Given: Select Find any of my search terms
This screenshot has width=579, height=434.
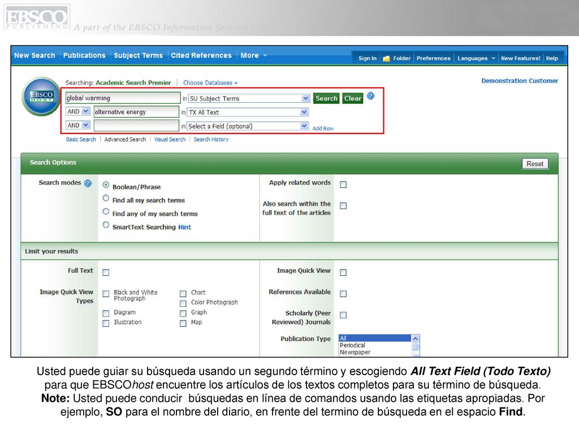Looking at the screenshot, I should point(106,211).
